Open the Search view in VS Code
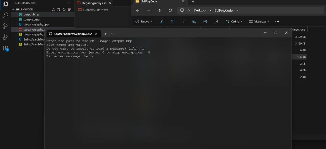Screen dimensions: 326x149 5,15
